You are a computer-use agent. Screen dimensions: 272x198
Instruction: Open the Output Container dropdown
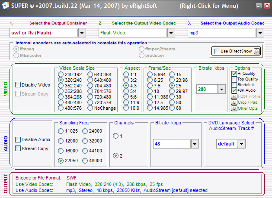(x=82, y=32)
